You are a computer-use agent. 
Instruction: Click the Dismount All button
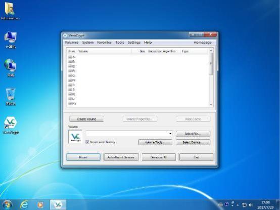coord(159,157)
